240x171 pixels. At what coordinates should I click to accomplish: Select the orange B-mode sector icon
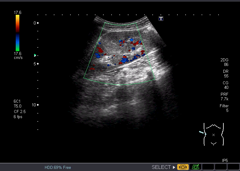click(183, 167)
